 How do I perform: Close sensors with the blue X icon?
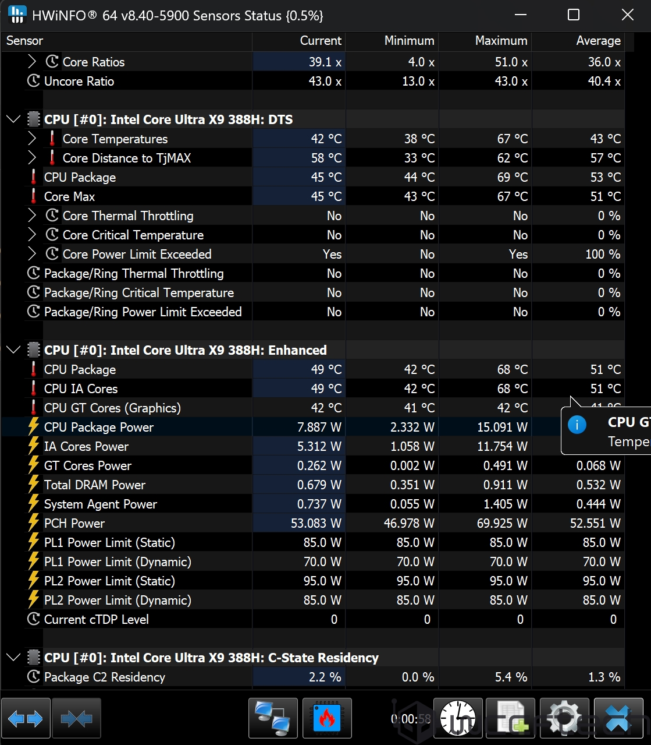(618, 719)
